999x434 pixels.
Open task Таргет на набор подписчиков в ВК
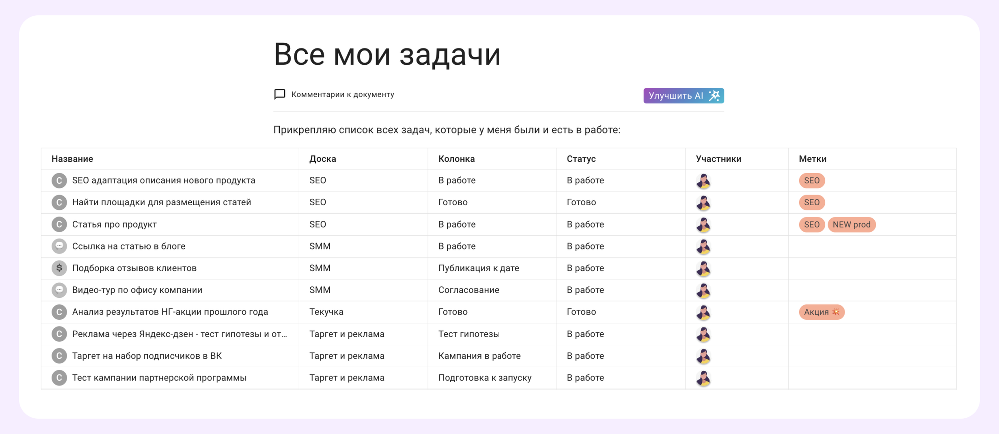click(147, 356)
